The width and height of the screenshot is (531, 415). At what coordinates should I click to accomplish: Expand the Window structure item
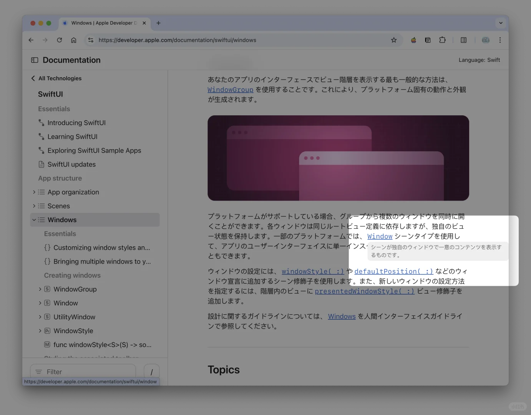(x=40, y=303)
